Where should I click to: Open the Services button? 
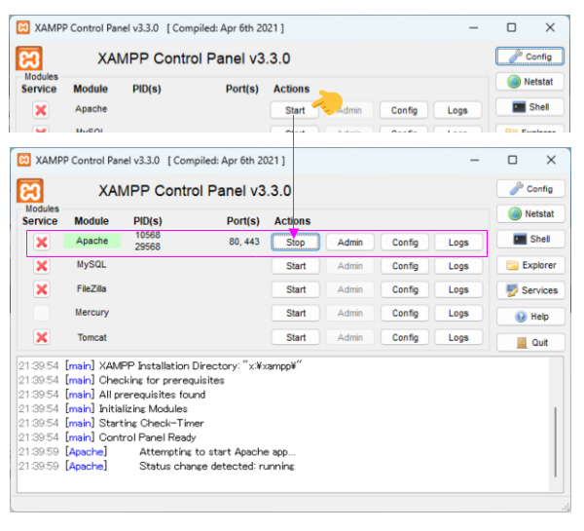pos(530,290)
